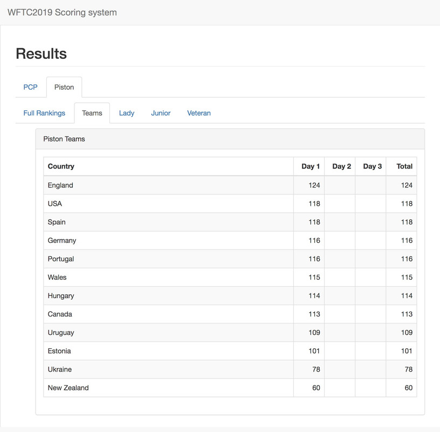Viewport: 440px width, 432px height.
Task: Select the Ukraine country cell
Action: pos(169,369)
